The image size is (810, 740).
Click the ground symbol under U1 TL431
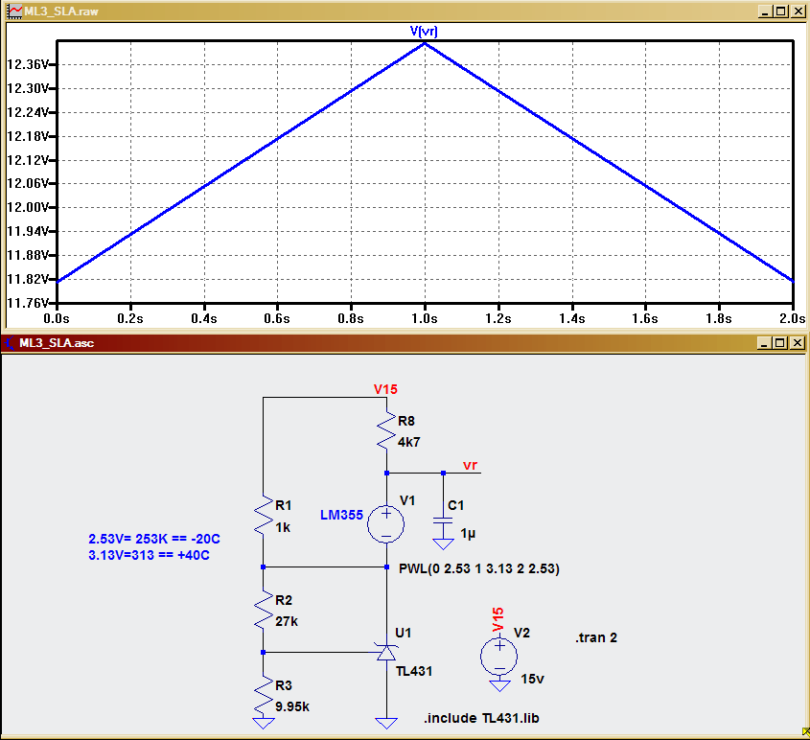386,723
